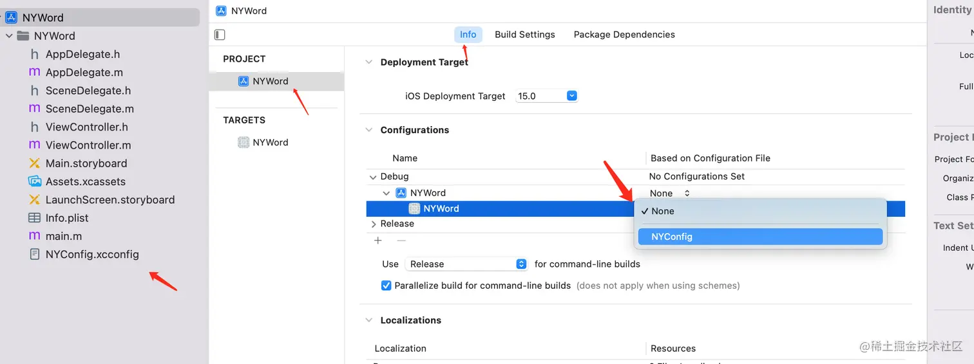Click the Main.storyboard icon
The width and height of the screenshot is (974, 364).
(34, 163)
